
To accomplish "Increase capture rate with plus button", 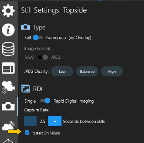I will 55,121.
